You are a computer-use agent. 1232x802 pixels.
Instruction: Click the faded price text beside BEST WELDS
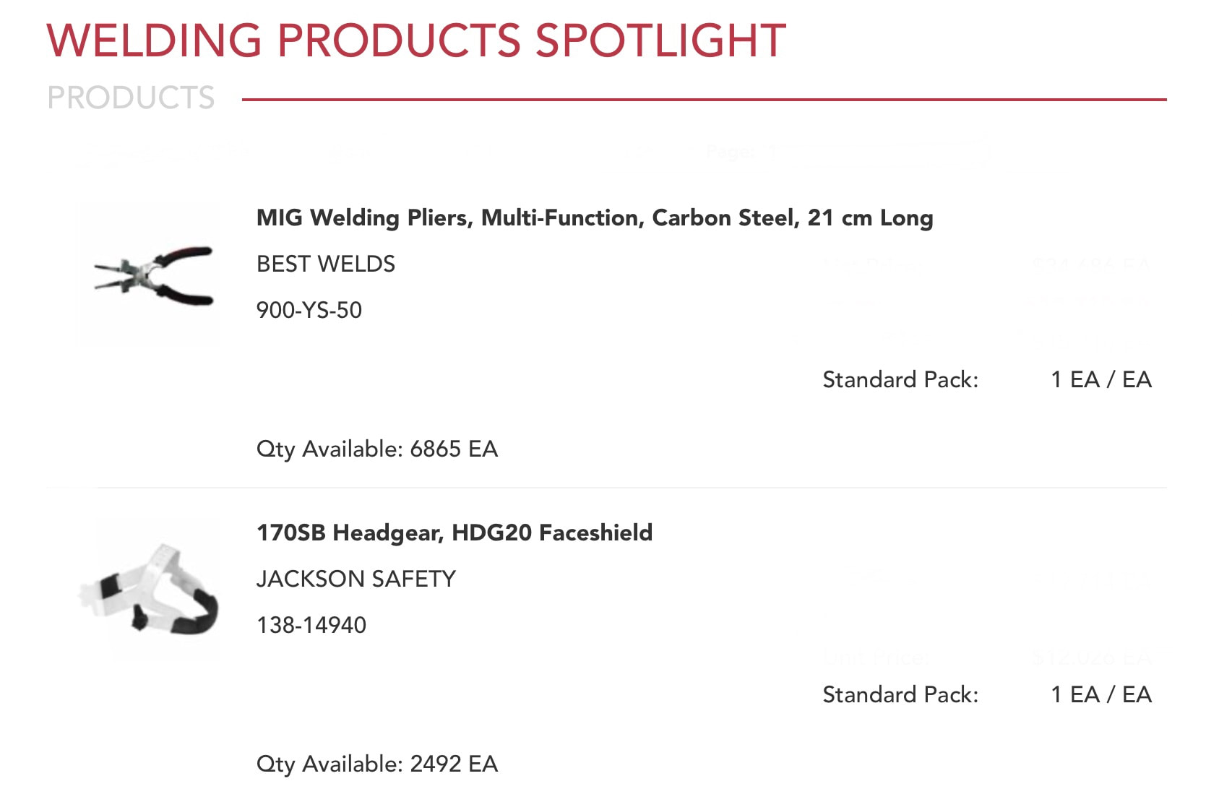tap(1091, 265)
